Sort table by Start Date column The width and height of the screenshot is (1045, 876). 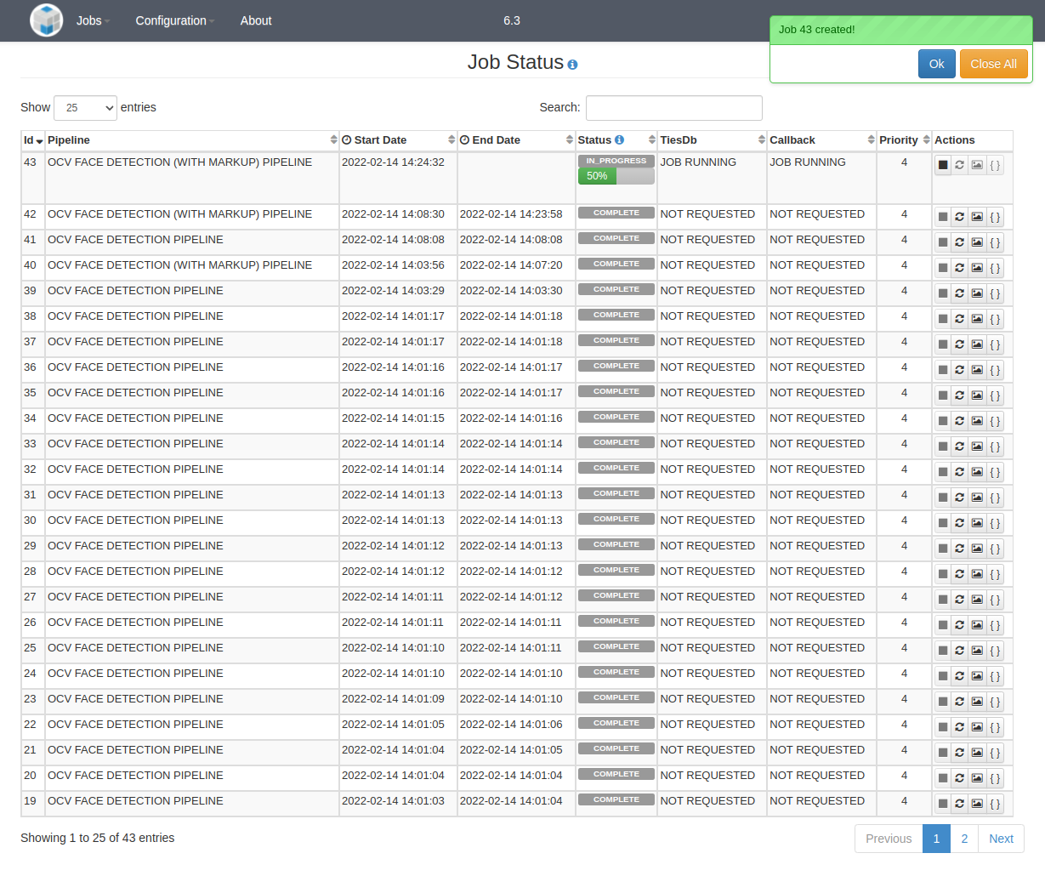(398, 140)
